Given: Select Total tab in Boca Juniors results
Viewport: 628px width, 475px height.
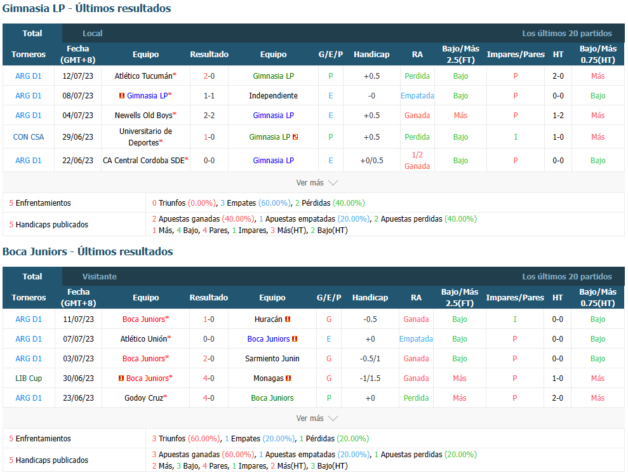Looking at the screenshot, I should 32,276.
